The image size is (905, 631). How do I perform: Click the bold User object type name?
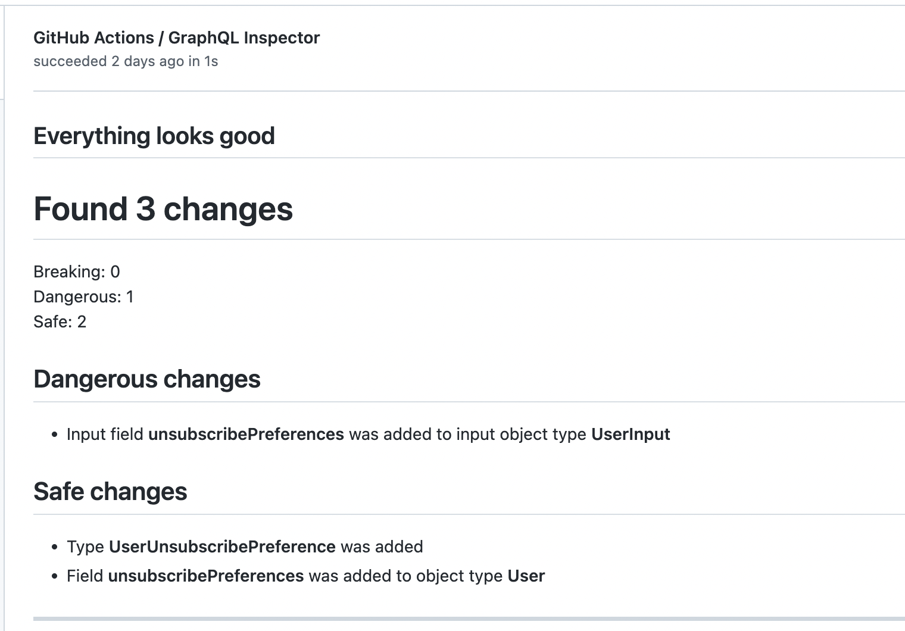(526, 576)
